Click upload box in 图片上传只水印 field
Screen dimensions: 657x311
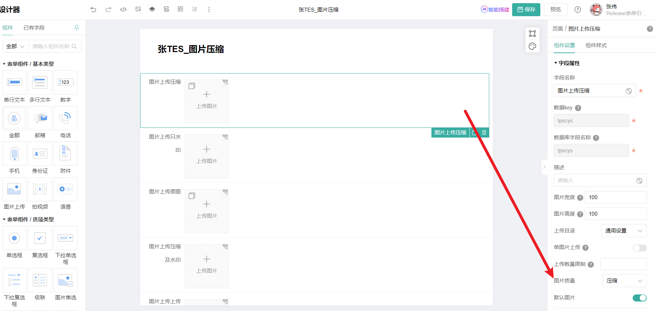coord(207,156)
